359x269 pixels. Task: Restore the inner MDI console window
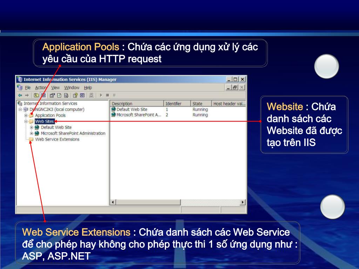(x=235, y=87)
